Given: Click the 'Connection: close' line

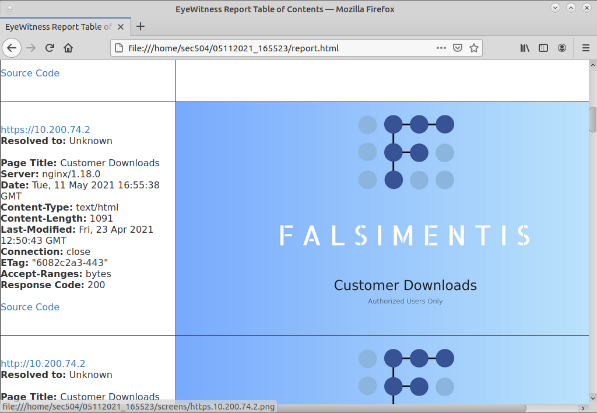Looking at the screenshot, I should [45, 252].
